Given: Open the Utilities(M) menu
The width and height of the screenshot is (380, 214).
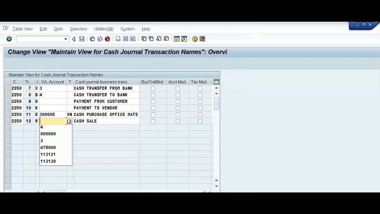Looking at the screenshot, I should click(104, 29).
